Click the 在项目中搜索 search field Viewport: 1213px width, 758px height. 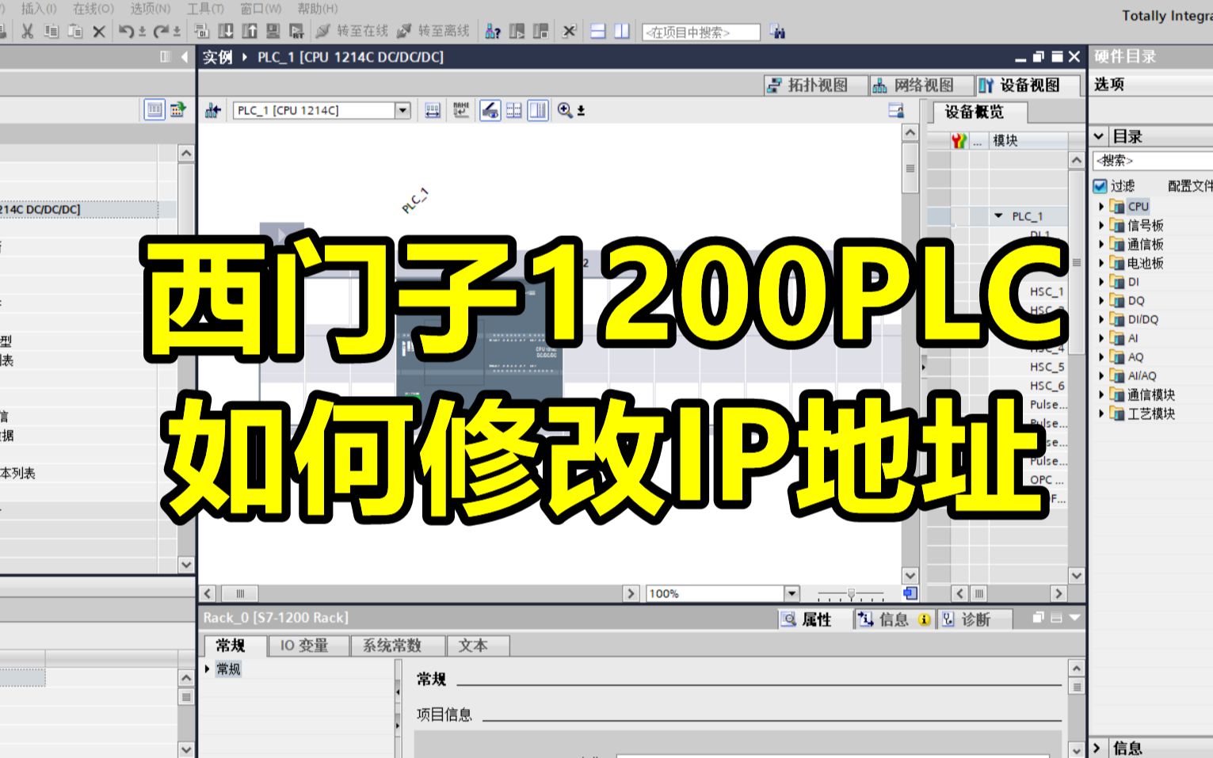point(700,32)
